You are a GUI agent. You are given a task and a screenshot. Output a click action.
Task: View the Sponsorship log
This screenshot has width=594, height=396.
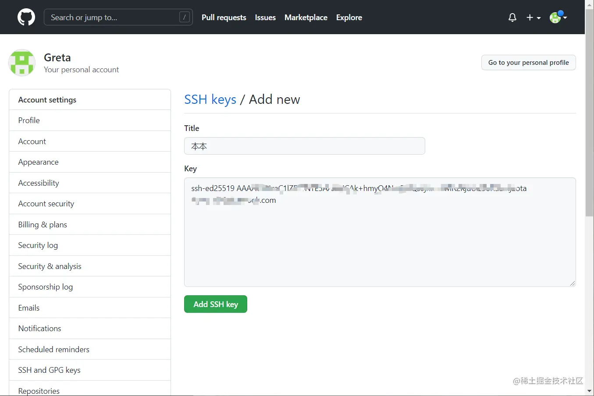click(90, 287)
